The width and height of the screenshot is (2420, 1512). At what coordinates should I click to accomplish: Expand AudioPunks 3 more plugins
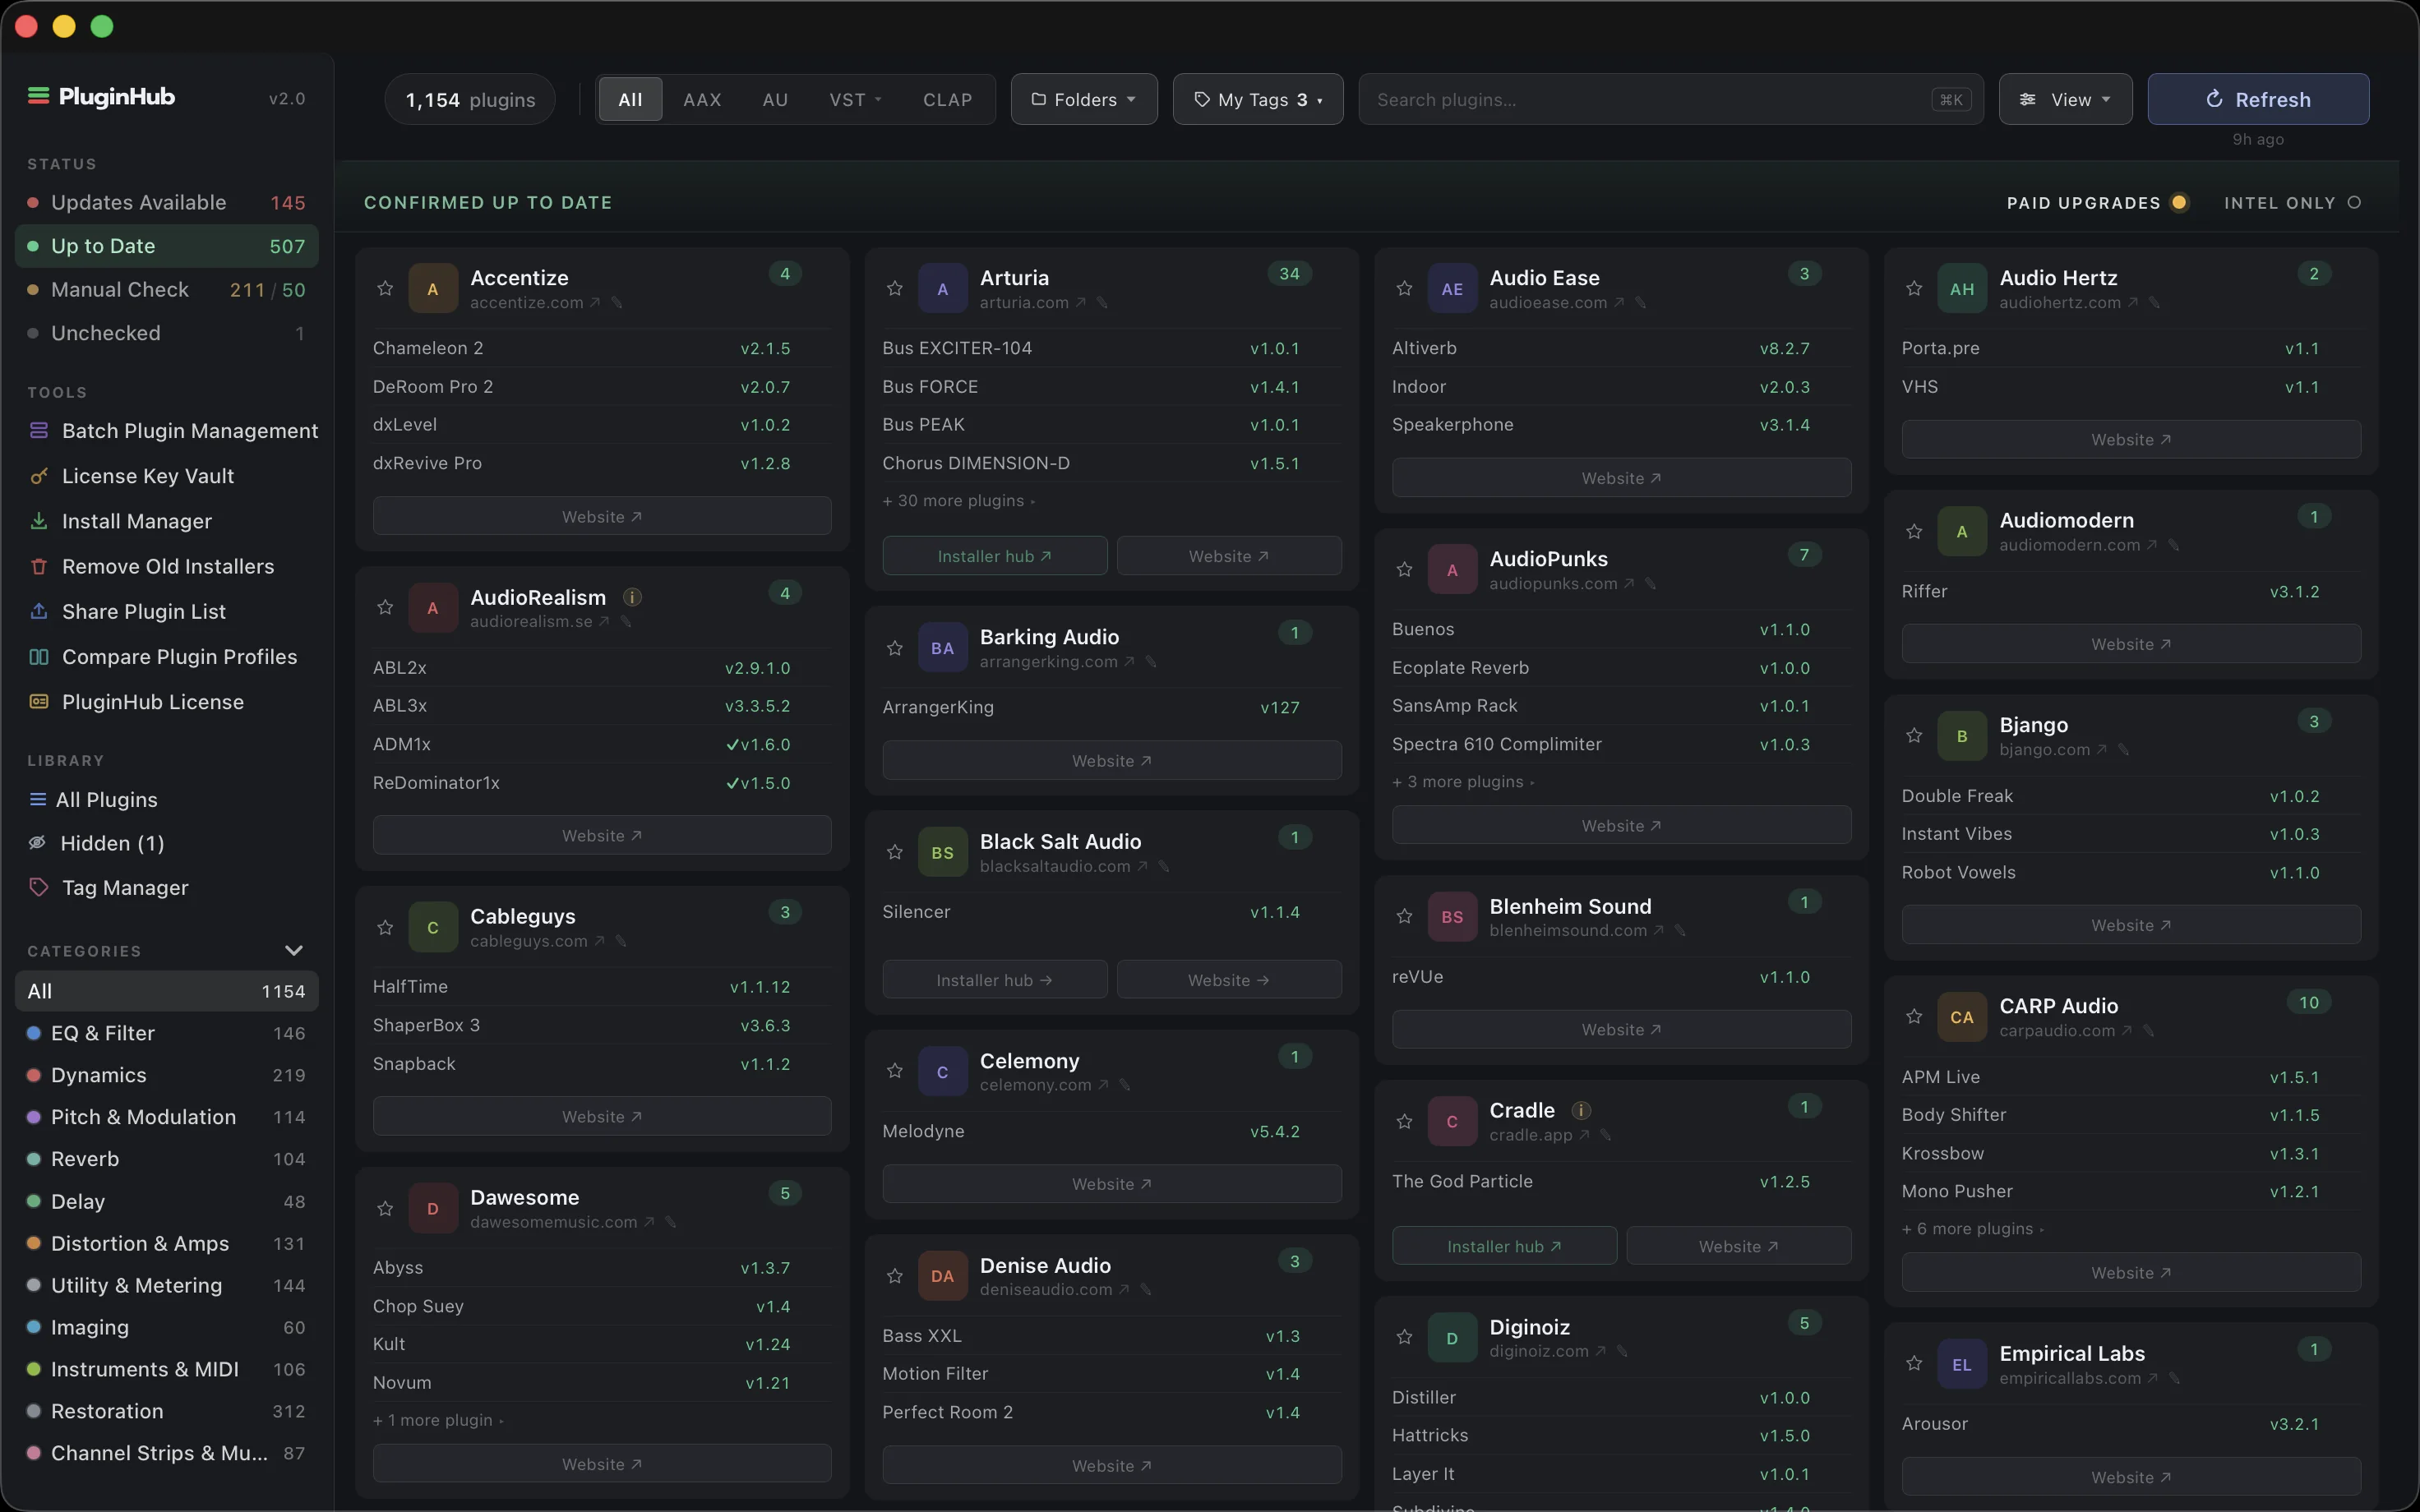pyautogui.click(x=1463, y=782)
